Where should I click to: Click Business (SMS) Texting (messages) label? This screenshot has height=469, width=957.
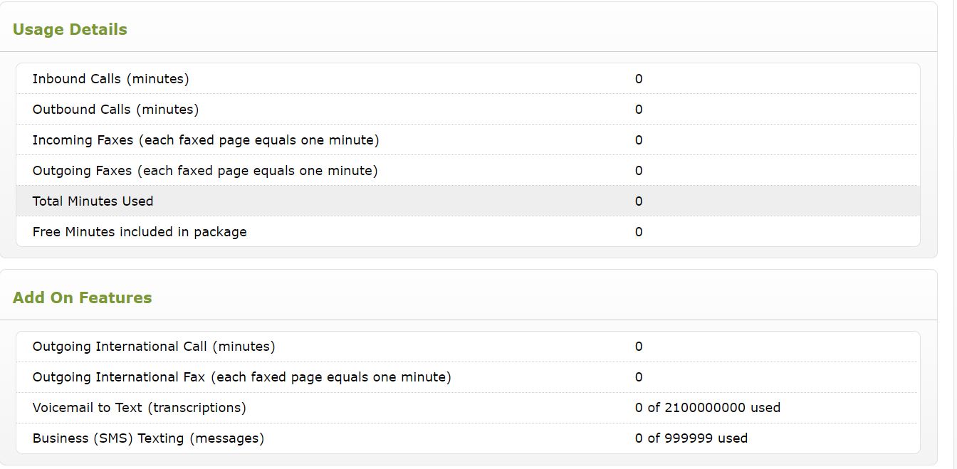point(148,438)
